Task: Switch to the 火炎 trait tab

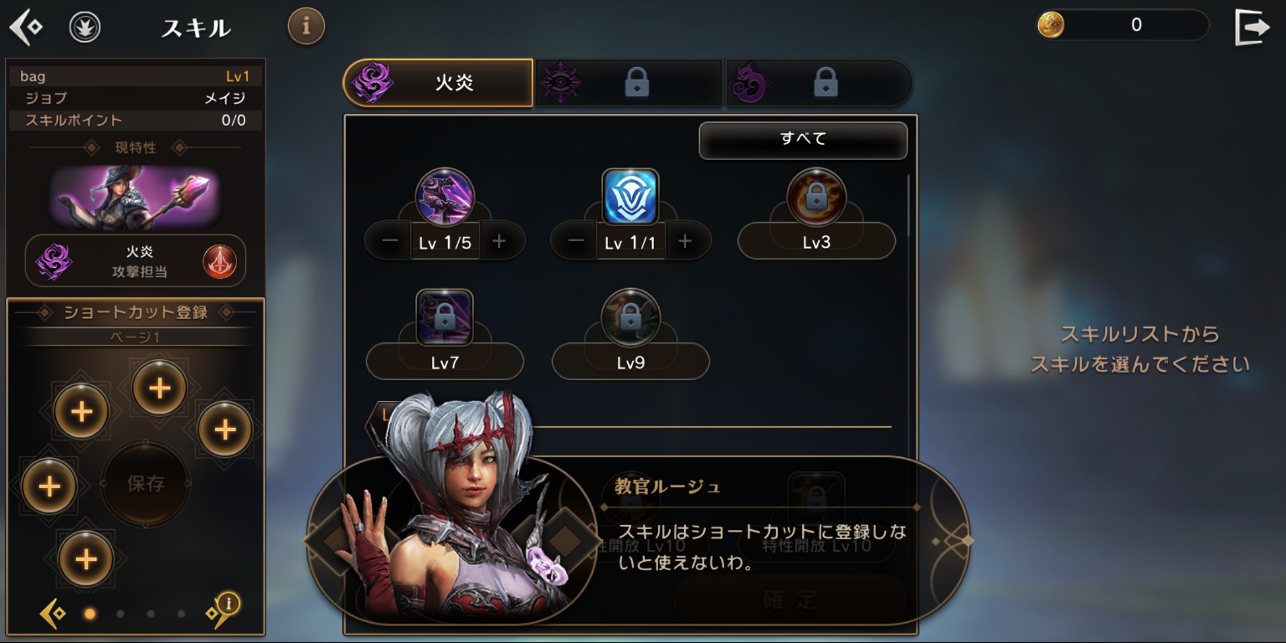Action: [438, 83]
